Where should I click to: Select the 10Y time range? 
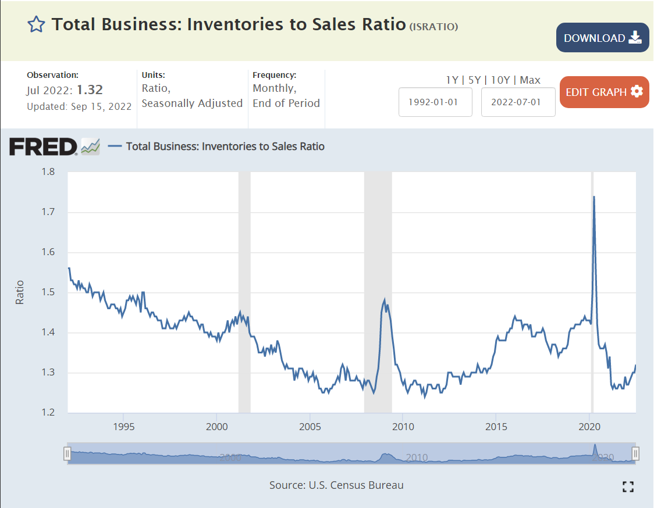(x=500, y=80)
